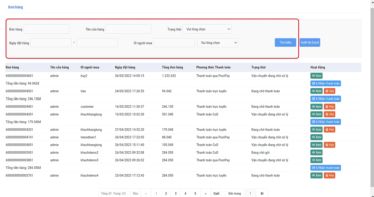This screenshot has width=374, height=197.
Task: Cancel order 6000000000004501 with Hủy button
Action: pyautogui.click(x=329, y=91)
